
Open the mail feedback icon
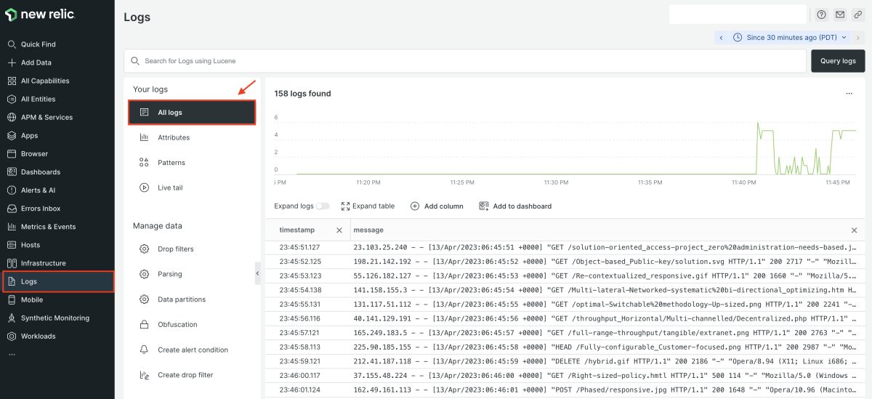pyautogui.click(x=840, y=15)
